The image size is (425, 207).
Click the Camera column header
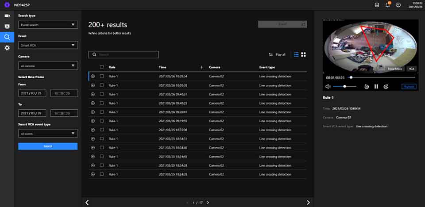215,67
